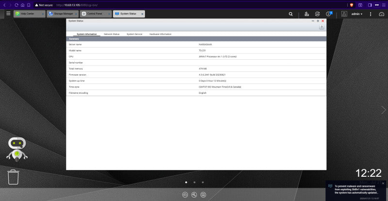This screenshot has height=201, width=388.
Task: Switch to Storage Manager taskbar window
Action: [63, 14]
